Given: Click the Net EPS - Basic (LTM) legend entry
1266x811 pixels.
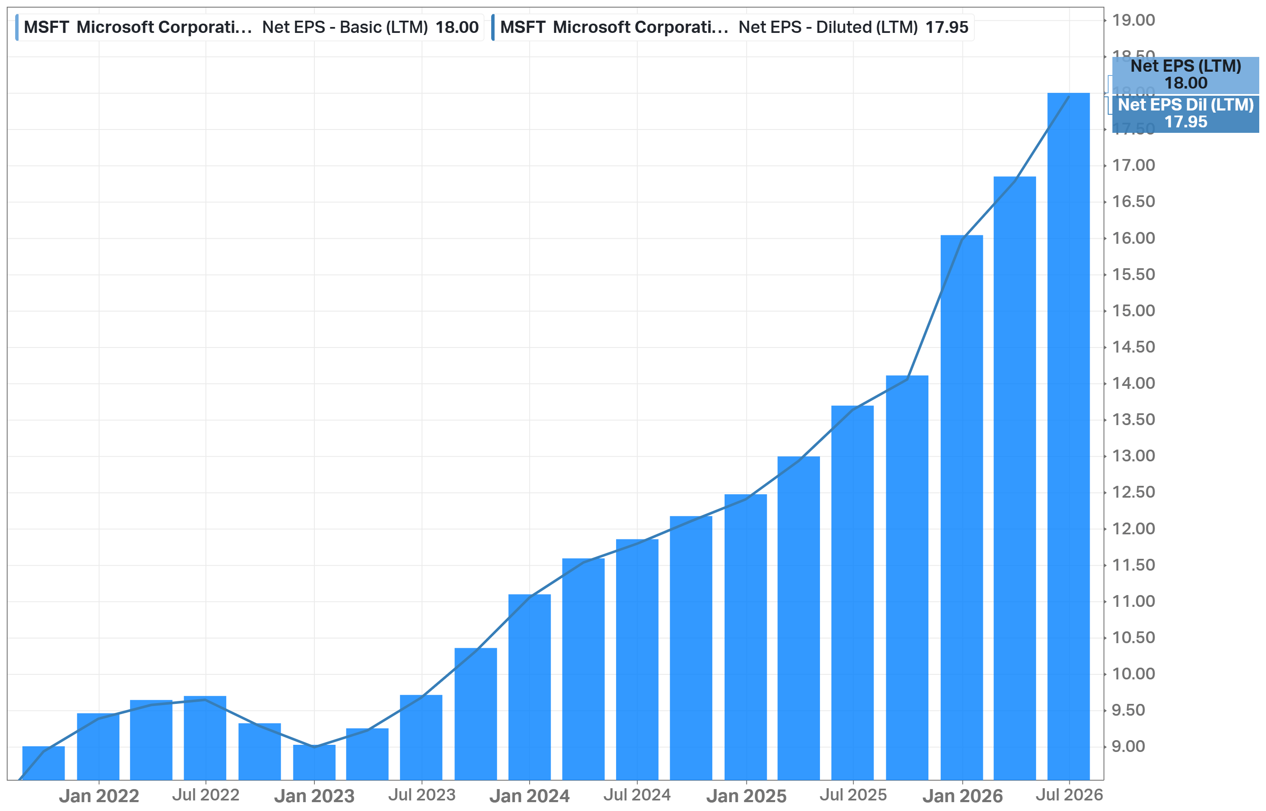Looking at the screenshot, I should click(250, 27).
